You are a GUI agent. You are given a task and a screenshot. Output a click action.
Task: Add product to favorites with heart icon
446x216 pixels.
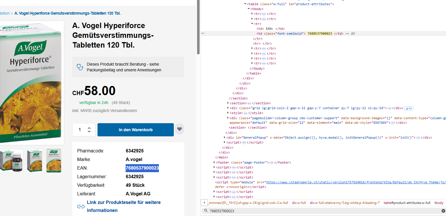[x=180, y=129]
